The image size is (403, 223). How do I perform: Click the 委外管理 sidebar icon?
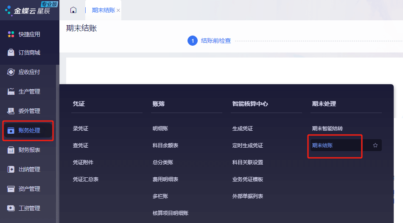click(x=11, y=111)
